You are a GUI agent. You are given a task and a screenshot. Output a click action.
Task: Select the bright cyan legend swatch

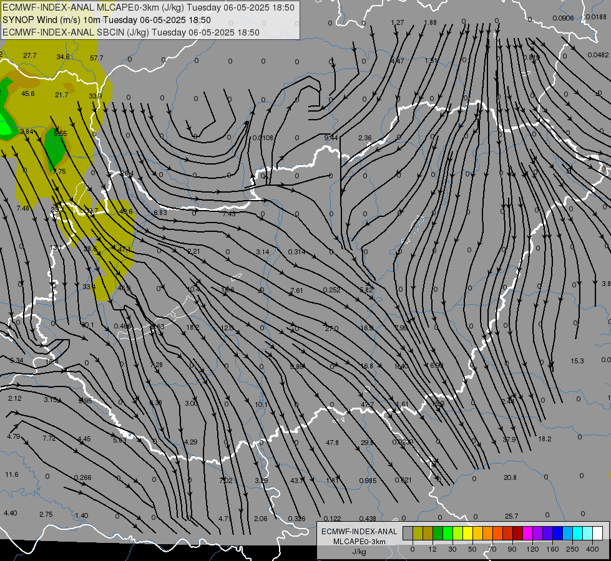pyautogui.click(x=577, y=534)
